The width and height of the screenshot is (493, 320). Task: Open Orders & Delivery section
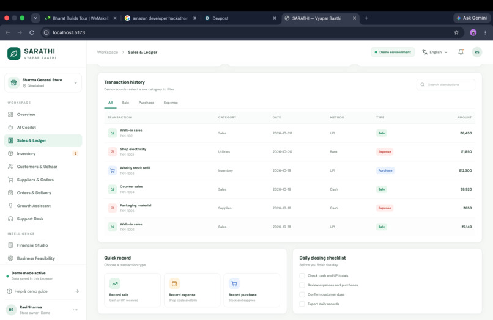(43, 193)
